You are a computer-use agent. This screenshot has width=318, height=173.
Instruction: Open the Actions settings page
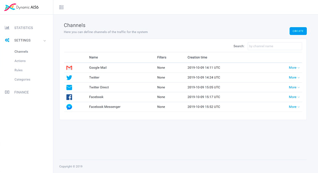[20, 61]
